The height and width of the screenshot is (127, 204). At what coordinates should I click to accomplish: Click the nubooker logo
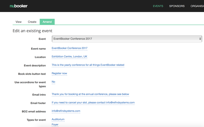pyautogui.click(x=19, y=6)
